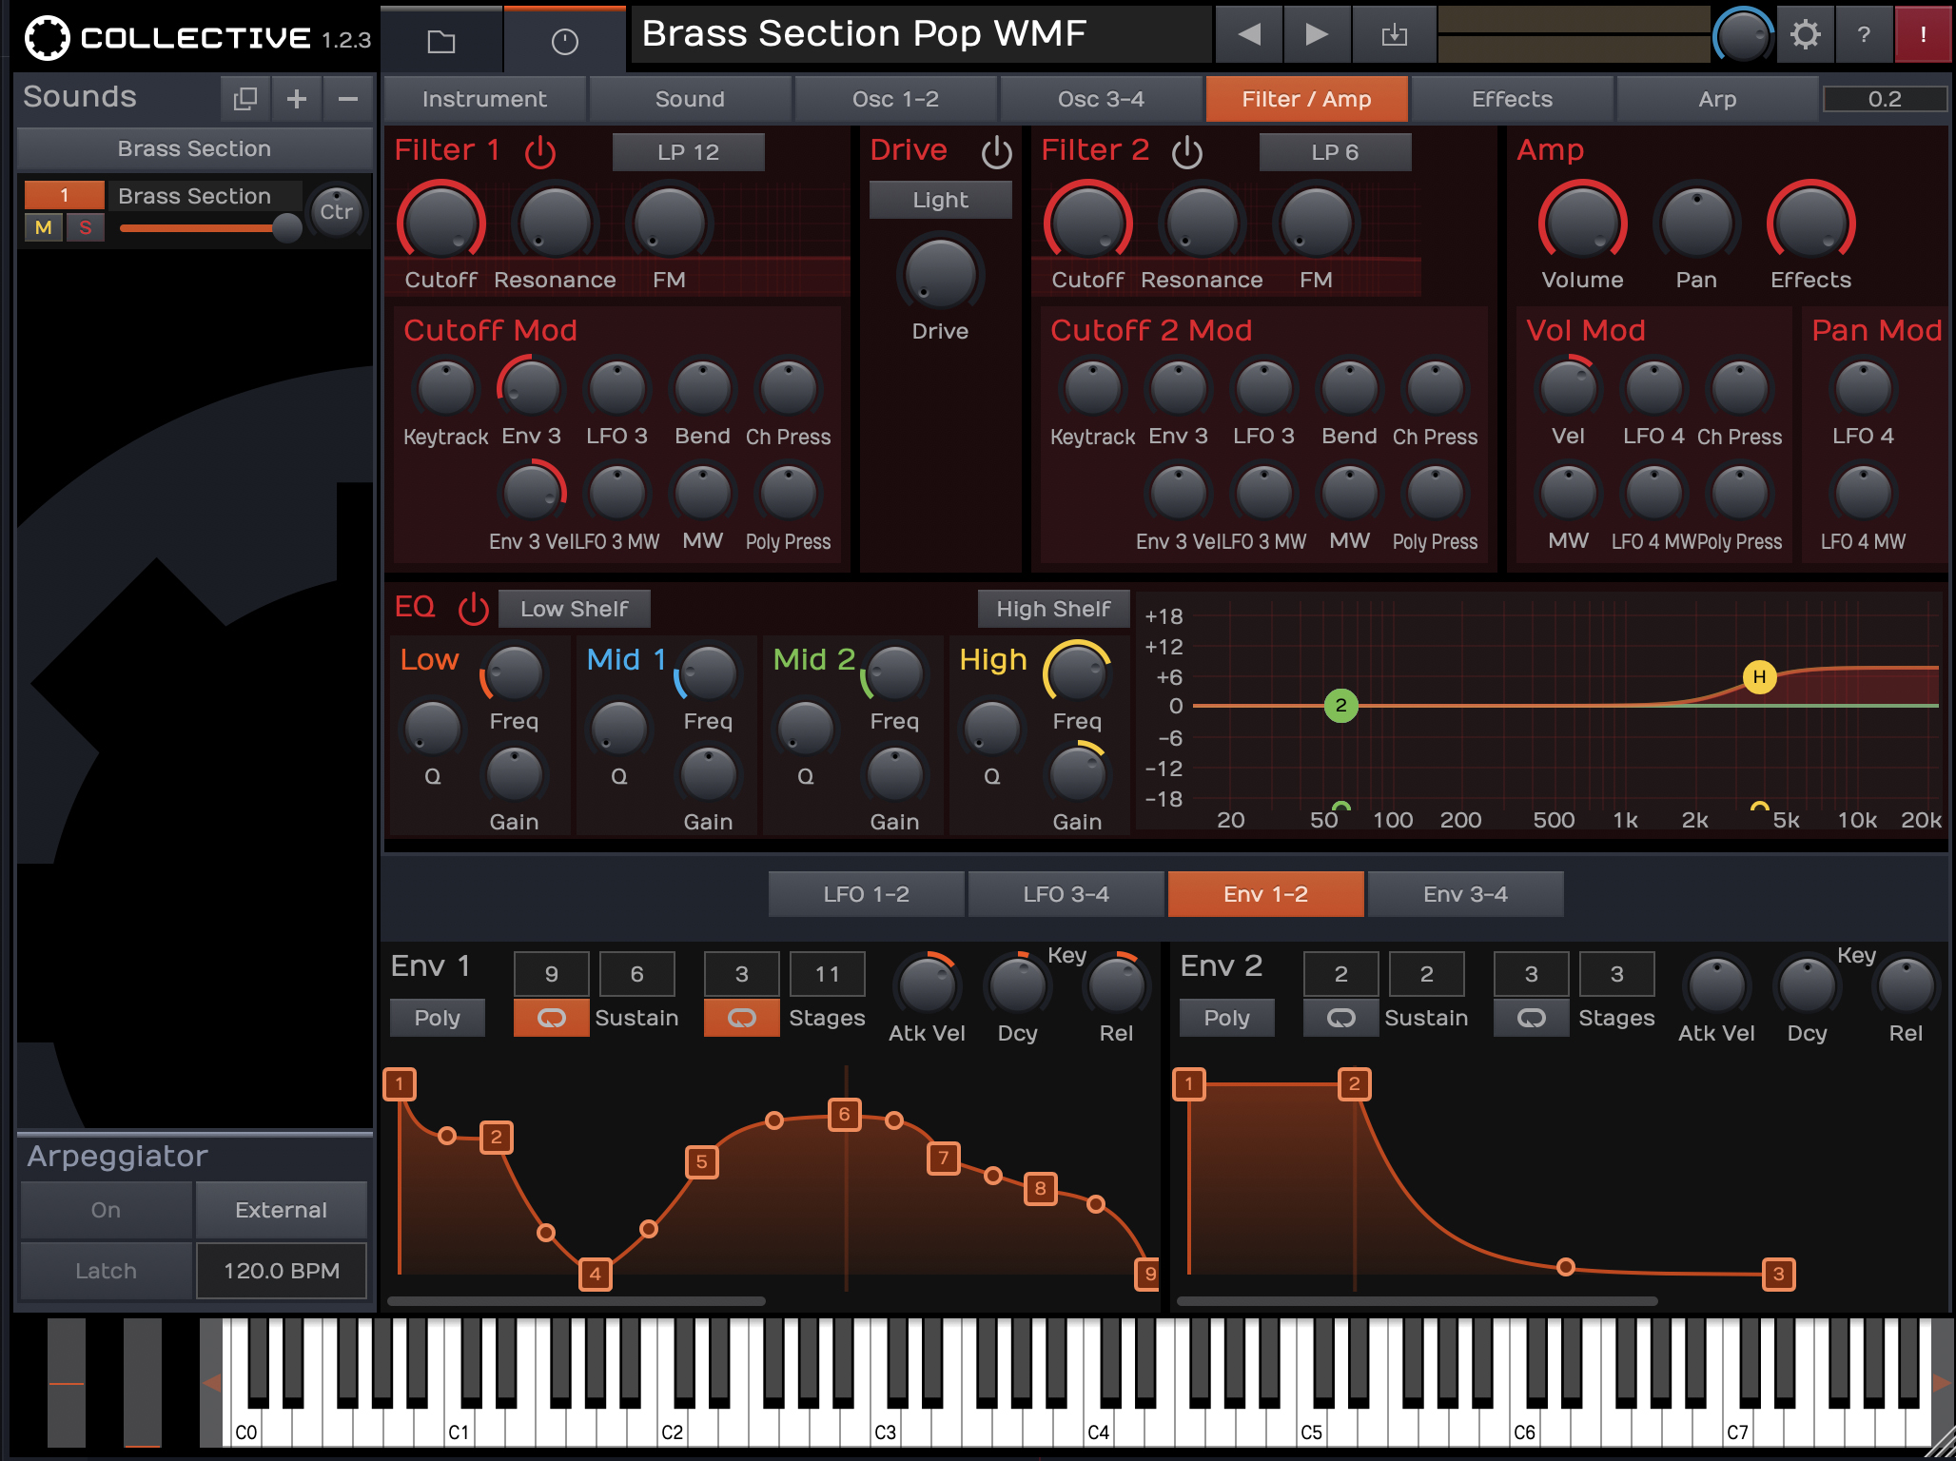
Task: Click the add sound plus icon
Action: pyautogui.click(x=296, y=98)
